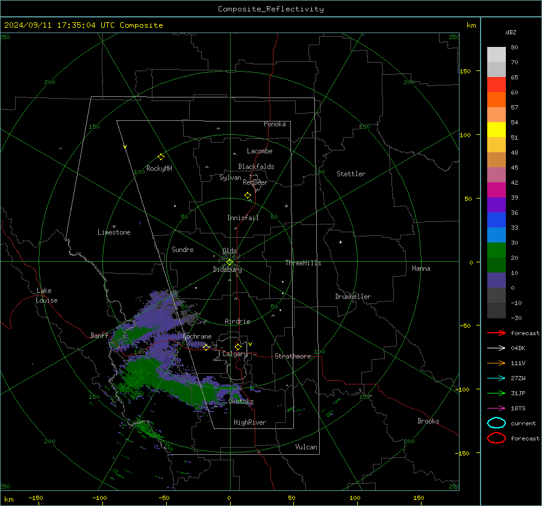This screenshot has height=506, width=542.
Task: Click the HighRiver label
Action: click(250, 422)
